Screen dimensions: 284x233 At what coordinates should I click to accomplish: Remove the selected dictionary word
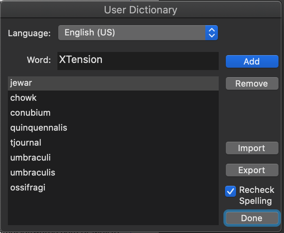tap(252, 83)
